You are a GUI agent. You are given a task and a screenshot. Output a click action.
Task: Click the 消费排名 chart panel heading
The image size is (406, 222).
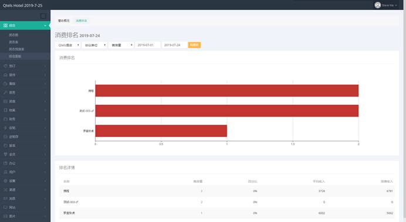coord(67,57)
